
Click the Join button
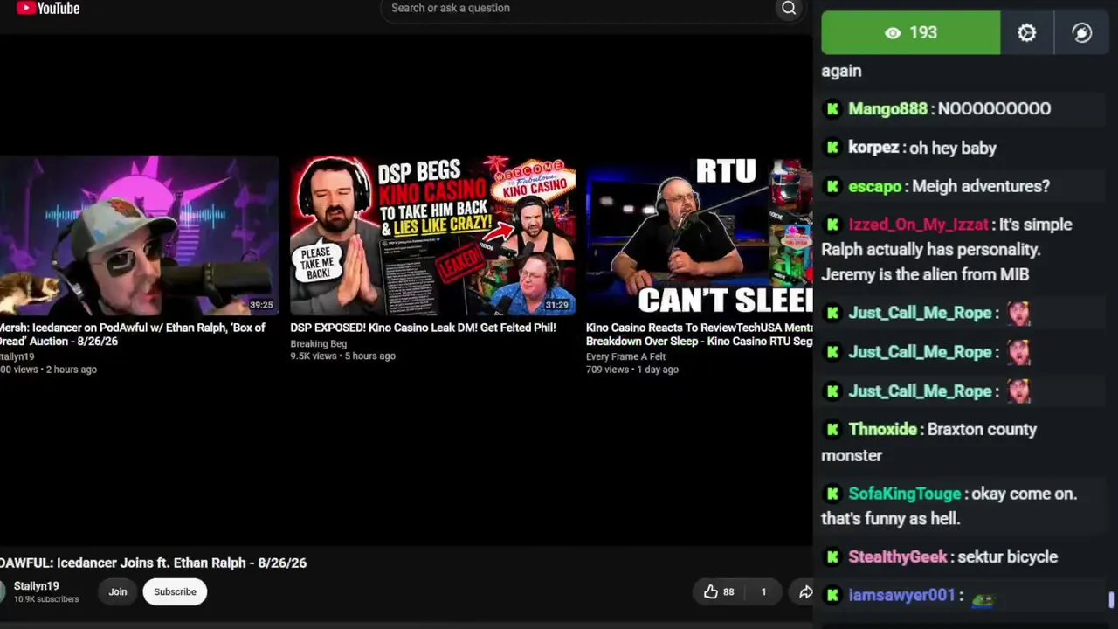click(x=118, y=591)
